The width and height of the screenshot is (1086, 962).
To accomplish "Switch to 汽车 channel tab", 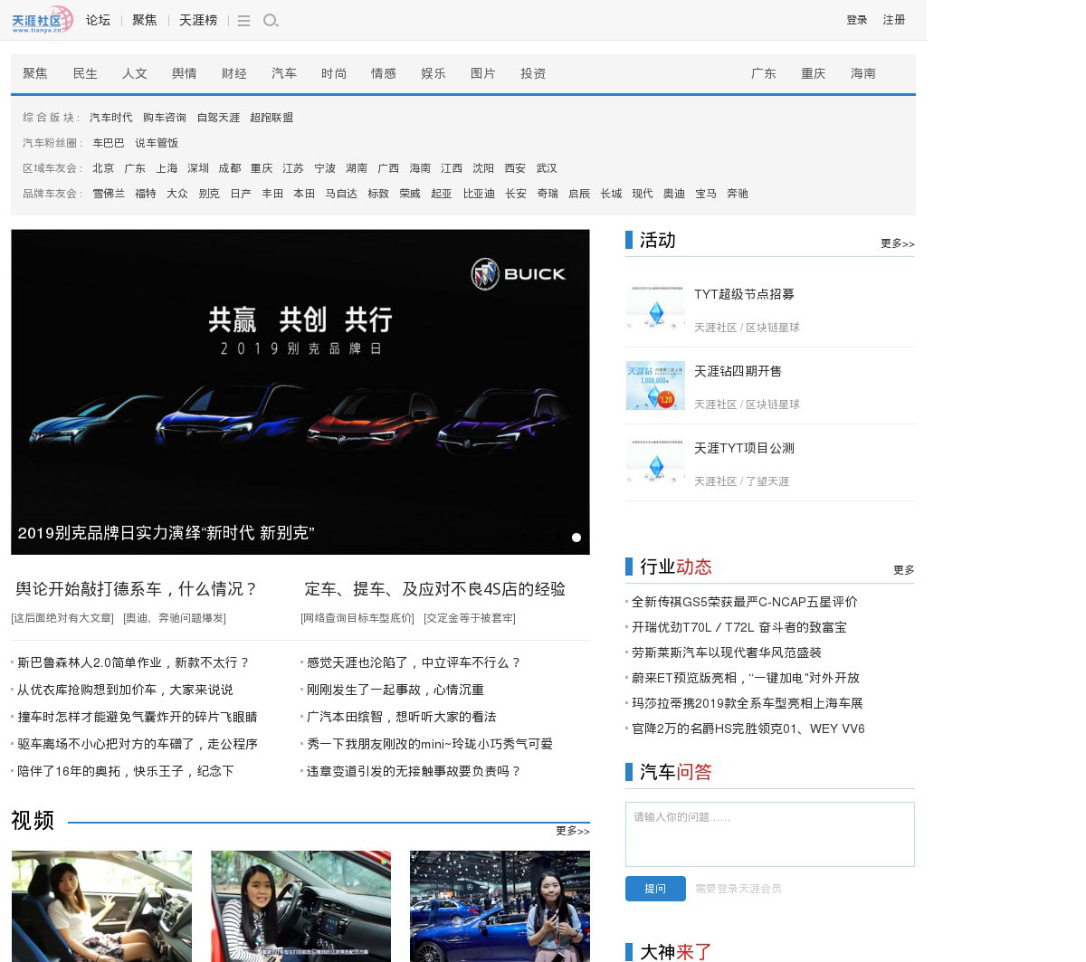I will (284, 73).
